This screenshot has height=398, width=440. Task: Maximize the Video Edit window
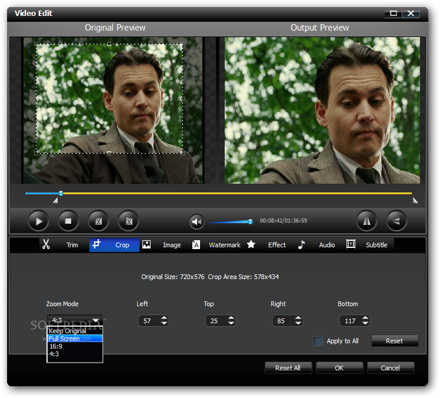[x=394, y=13]
